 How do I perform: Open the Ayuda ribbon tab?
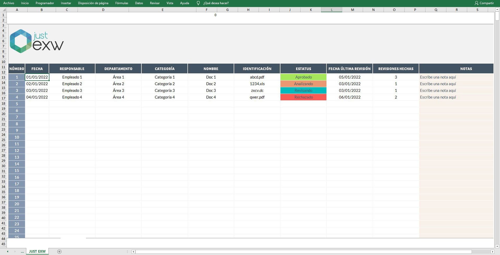185,3
